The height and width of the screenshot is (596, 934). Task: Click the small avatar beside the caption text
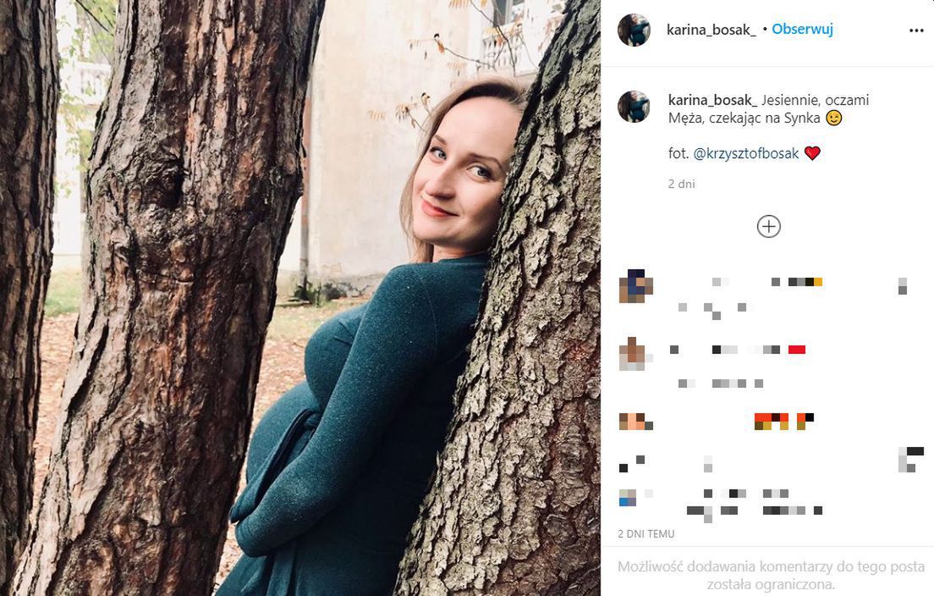(x=634, y=107)
